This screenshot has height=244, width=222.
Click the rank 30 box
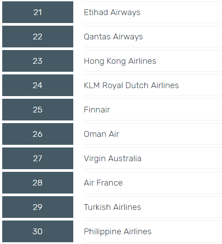[38, 232]
